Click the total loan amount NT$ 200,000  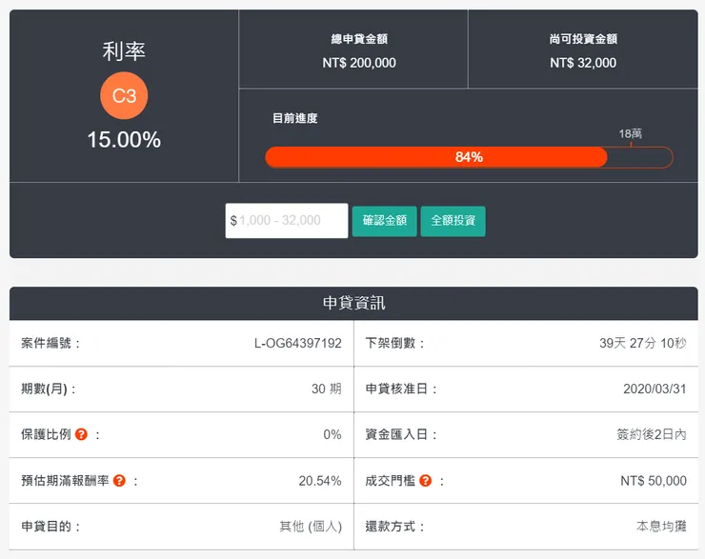[x=359, y=63]
